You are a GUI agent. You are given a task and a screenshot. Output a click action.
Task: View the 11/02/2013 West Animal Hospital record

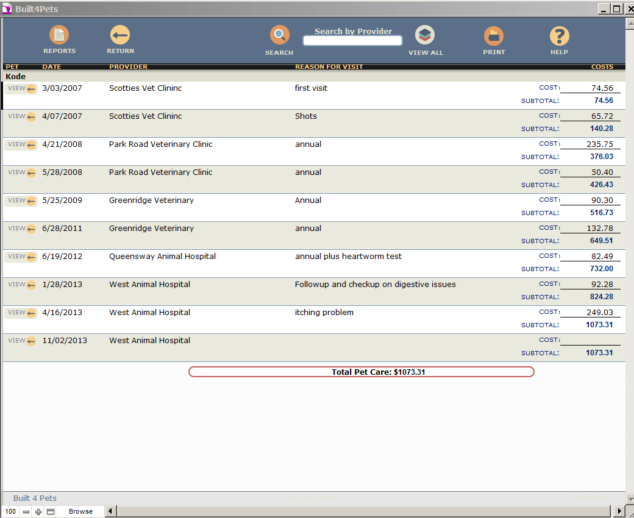(x=21, y=341)
